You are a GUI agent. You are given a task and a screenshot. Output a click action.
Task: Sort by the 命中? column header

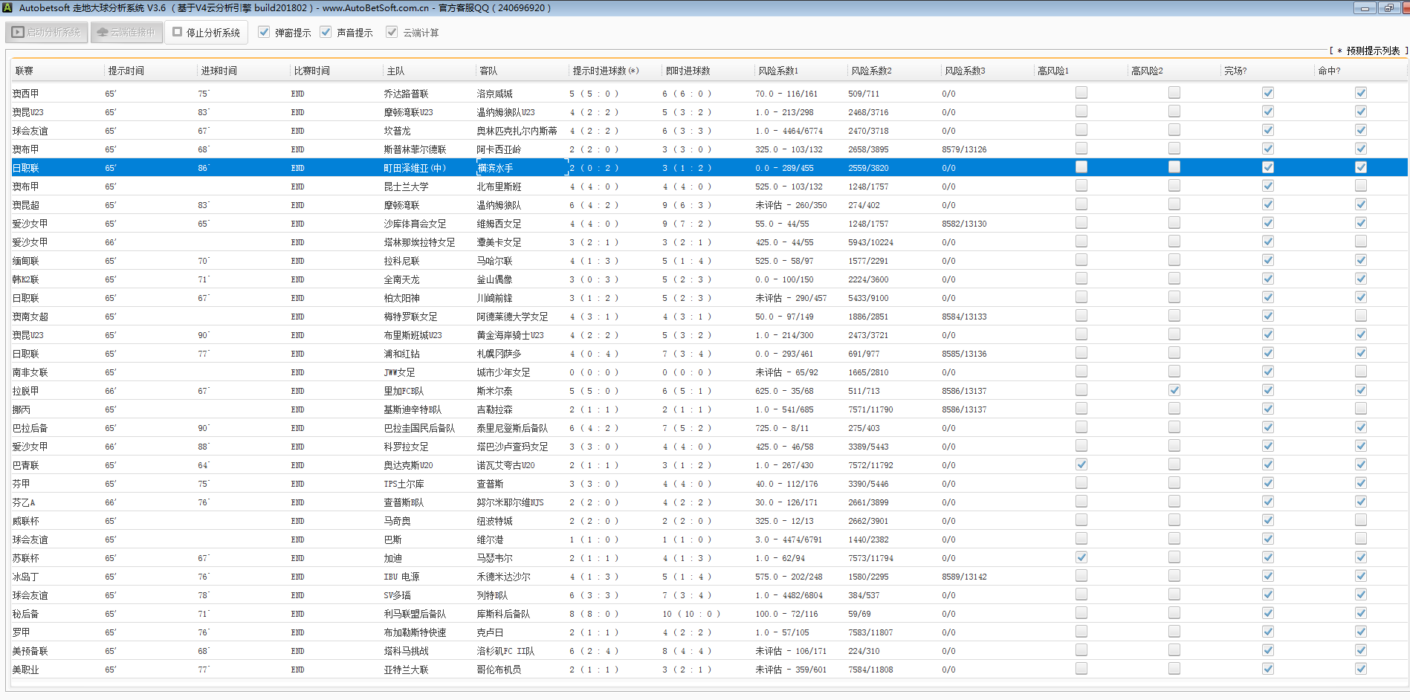point(1329,71)
